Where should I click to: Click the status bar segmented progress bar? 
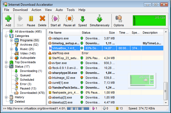[78, 108]
